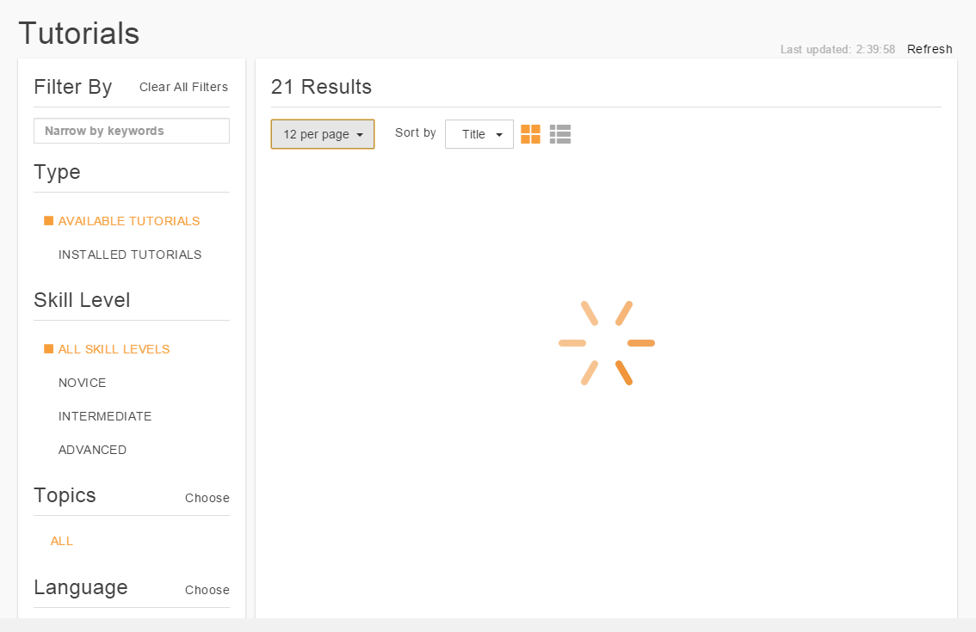Clear all applied filters
This screenshot has width=976, height=632.
click(x=183, y=87)
